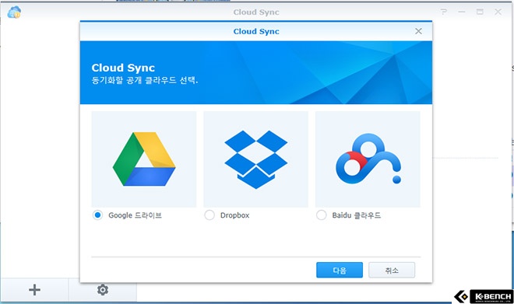This screenshot has height=304, width=514.
Task: Click the 'Dropbox' label text
Action: [234, 215]
